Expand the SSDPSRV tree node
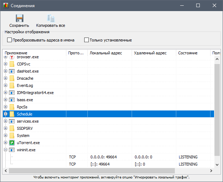223x182 pixels. pos(6,128)
